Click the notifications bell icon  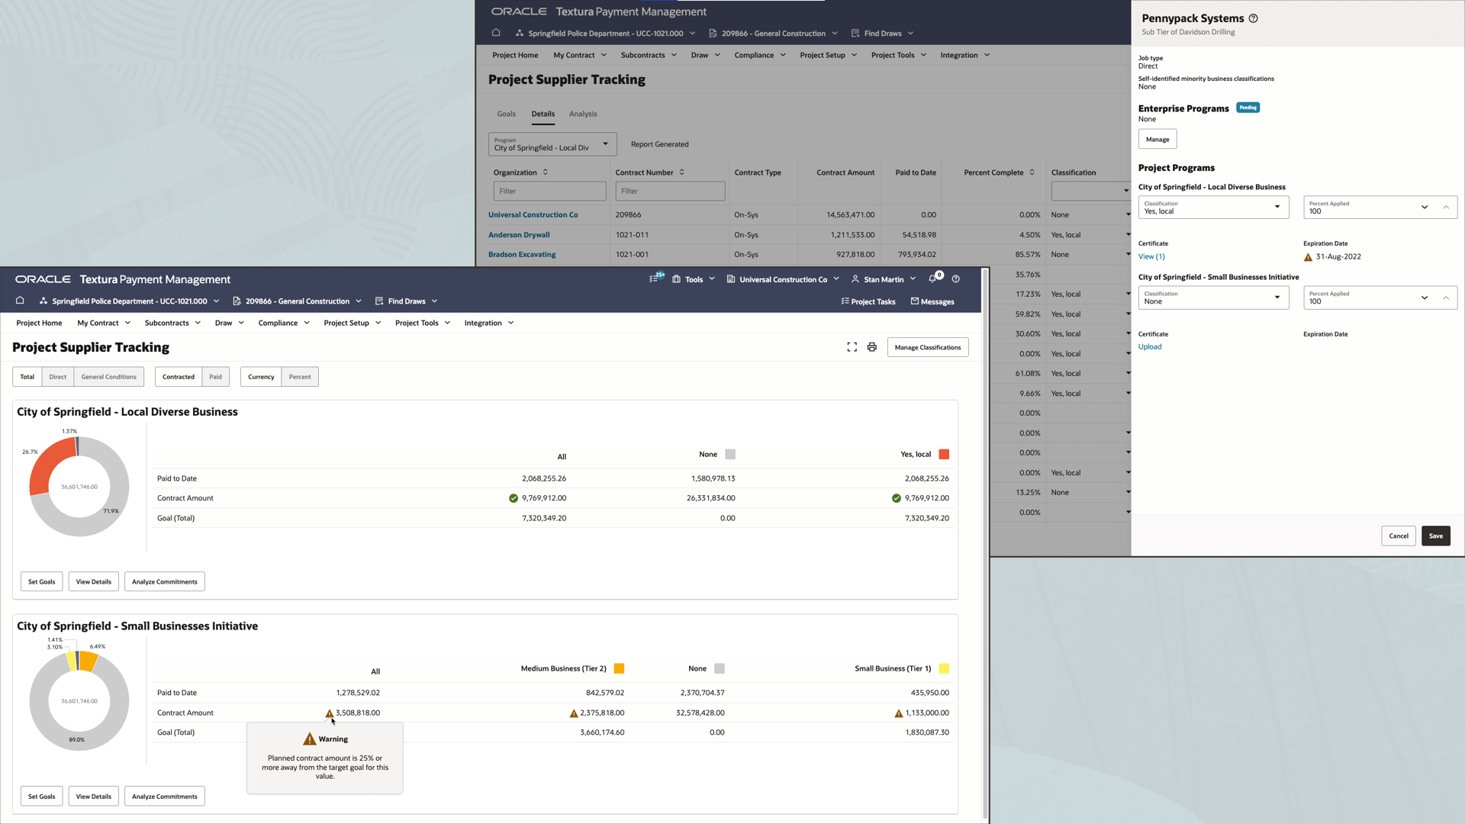click(x=932, y=279)
